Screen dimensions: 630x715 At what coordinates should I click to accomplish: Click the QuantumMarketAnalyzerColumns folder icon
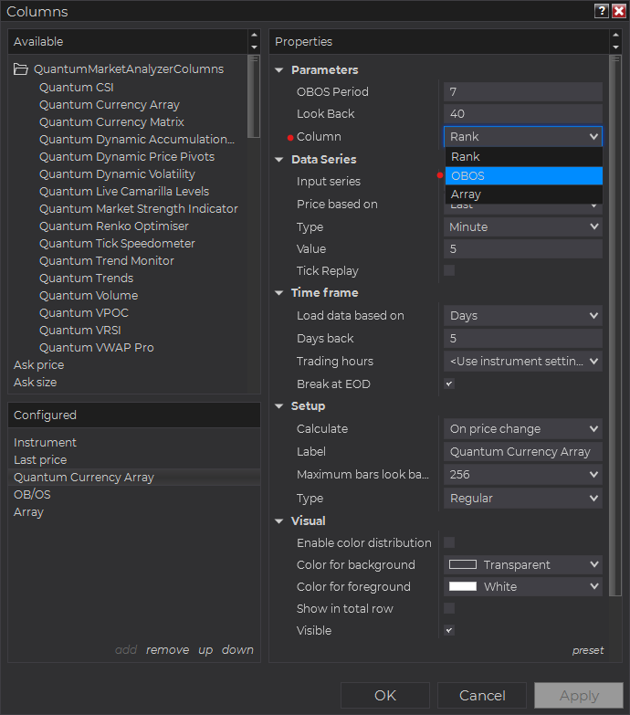[x=21, y=69]
